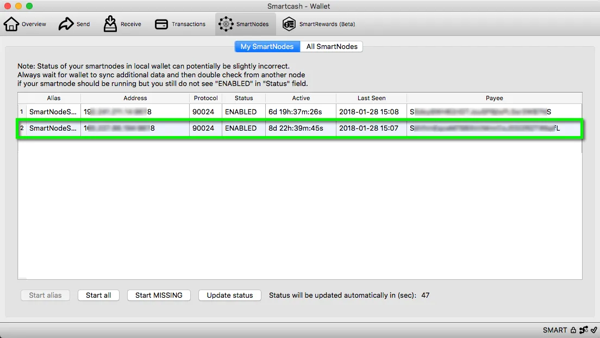Viewport: 600px width, 338px height.
Task: Click active time 8d 22h:39m:45s
Action: (x=296, y=128)
